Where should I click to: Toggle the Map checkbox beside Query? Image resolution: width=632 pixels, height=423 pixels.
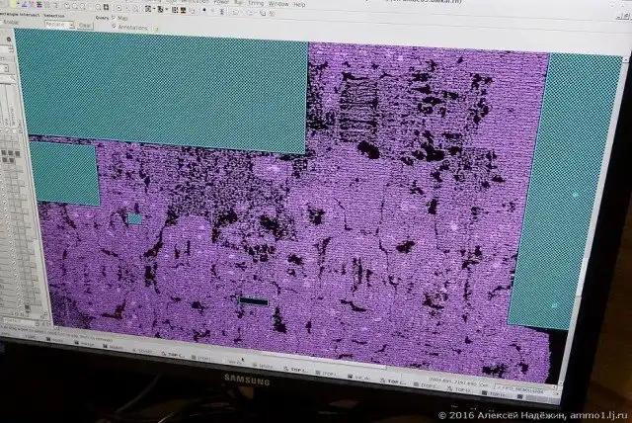[x=115, y=18]
